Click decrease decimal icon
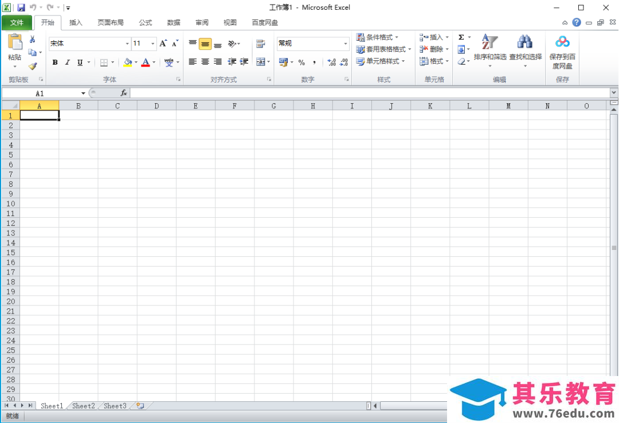The height and width of the screenshot is (423, 619). click(x=344, y=62)
